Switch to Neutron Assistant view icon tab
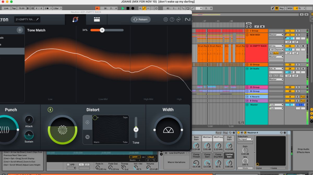Image resolution: width=313 pixels, height=175 pixels. [75, 19]
